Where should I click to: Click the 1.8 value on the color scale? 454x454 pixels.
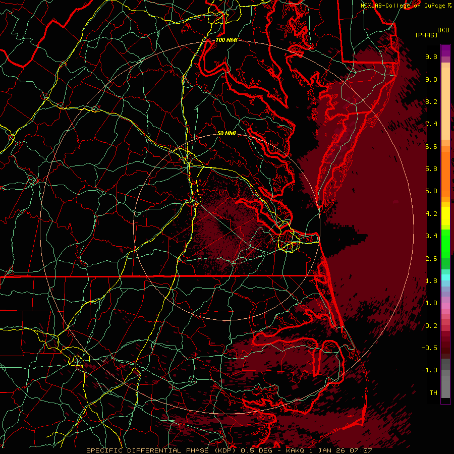[431, 281]
